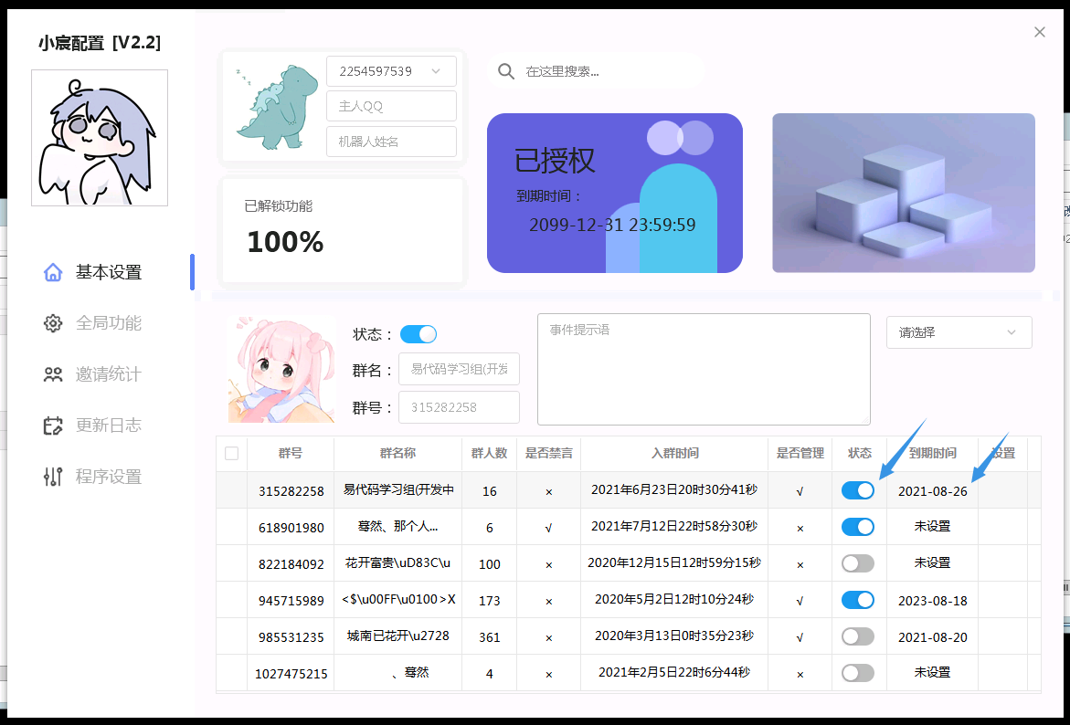Click the 小宸配置 [V2.2] title
Viewport: 1070px width, 725px height.
click(x=100, y=43)
